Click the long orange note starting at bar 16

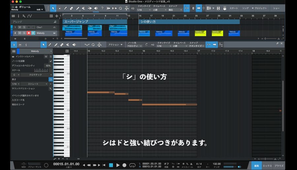pyautogui.click(x=170, y=104)
